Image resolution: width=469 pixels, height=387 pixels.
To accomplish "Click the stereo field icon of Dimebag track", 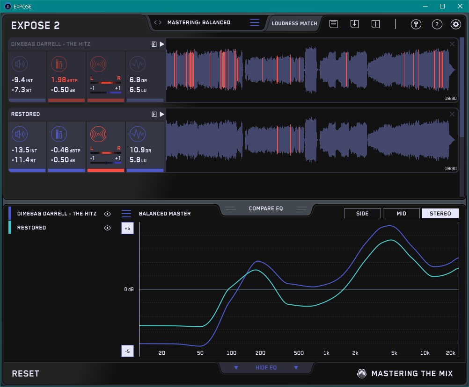I will pos(98,64).
